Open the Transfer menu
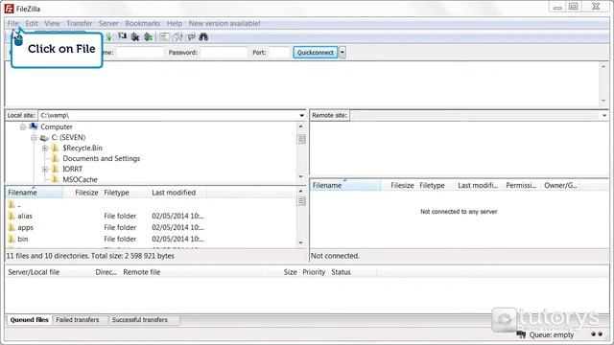Screen dimensions: 614x345 (79, 23)
